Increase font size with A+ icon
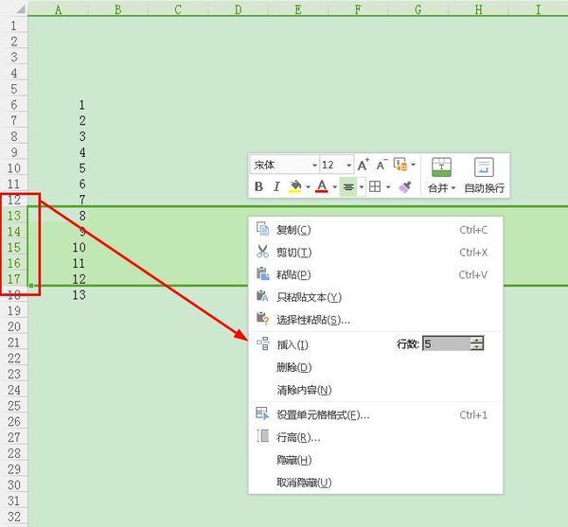 (364, 165)
